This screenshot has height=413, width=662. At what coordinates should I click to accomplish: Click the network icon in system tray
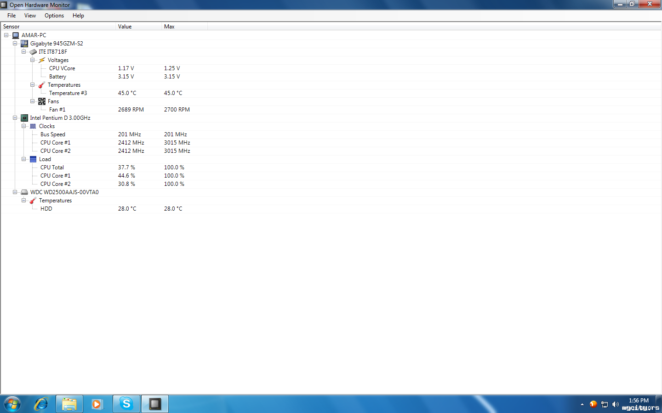tap(605, 404)
